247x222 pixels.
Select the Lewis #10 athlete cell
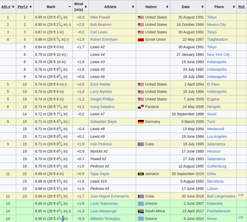click(112, 181)
